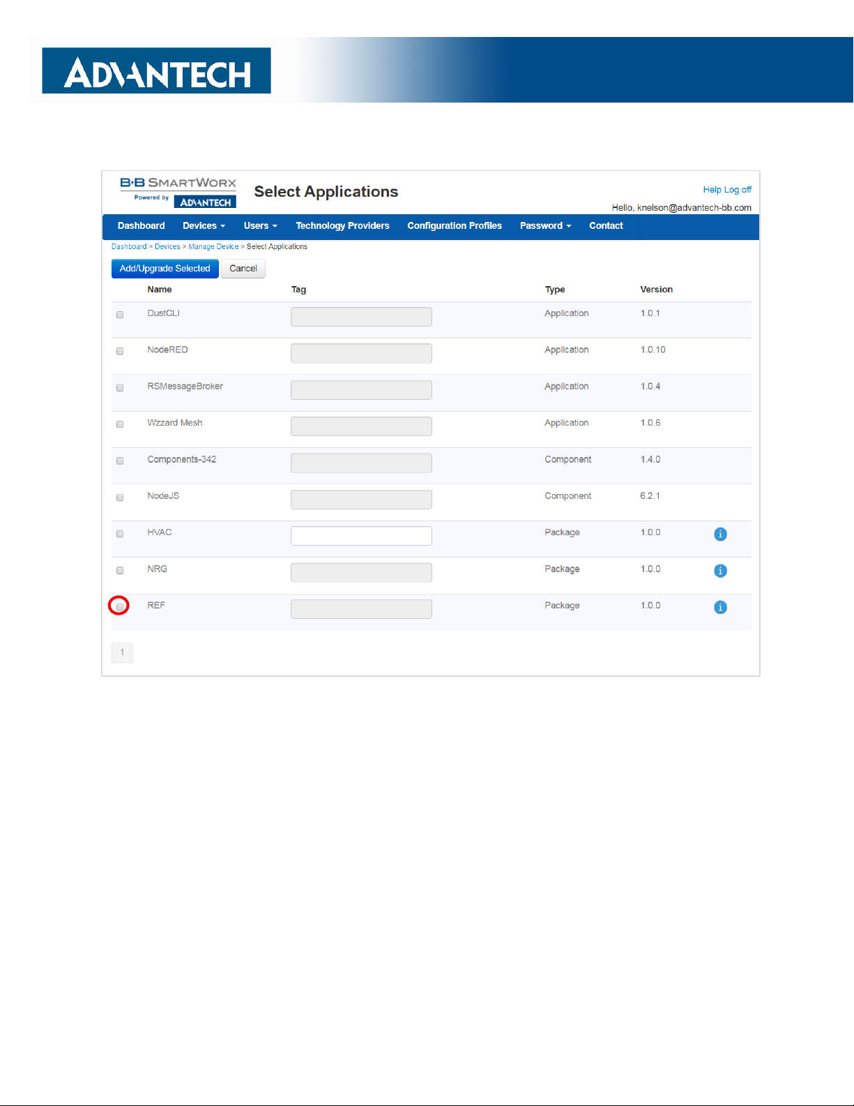Click the Components-342 tag field
This screenshot has height=1106, width=854.
point(361,463)
